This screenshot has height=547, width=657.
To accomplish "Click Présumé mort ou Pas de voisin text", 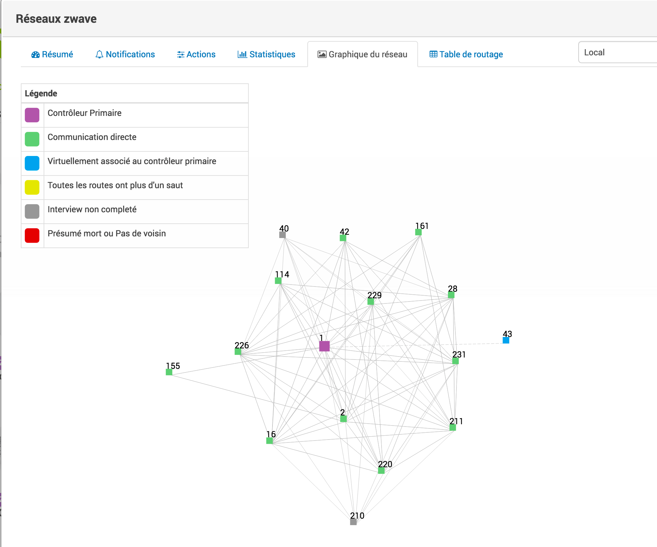I will click(107, 233).
